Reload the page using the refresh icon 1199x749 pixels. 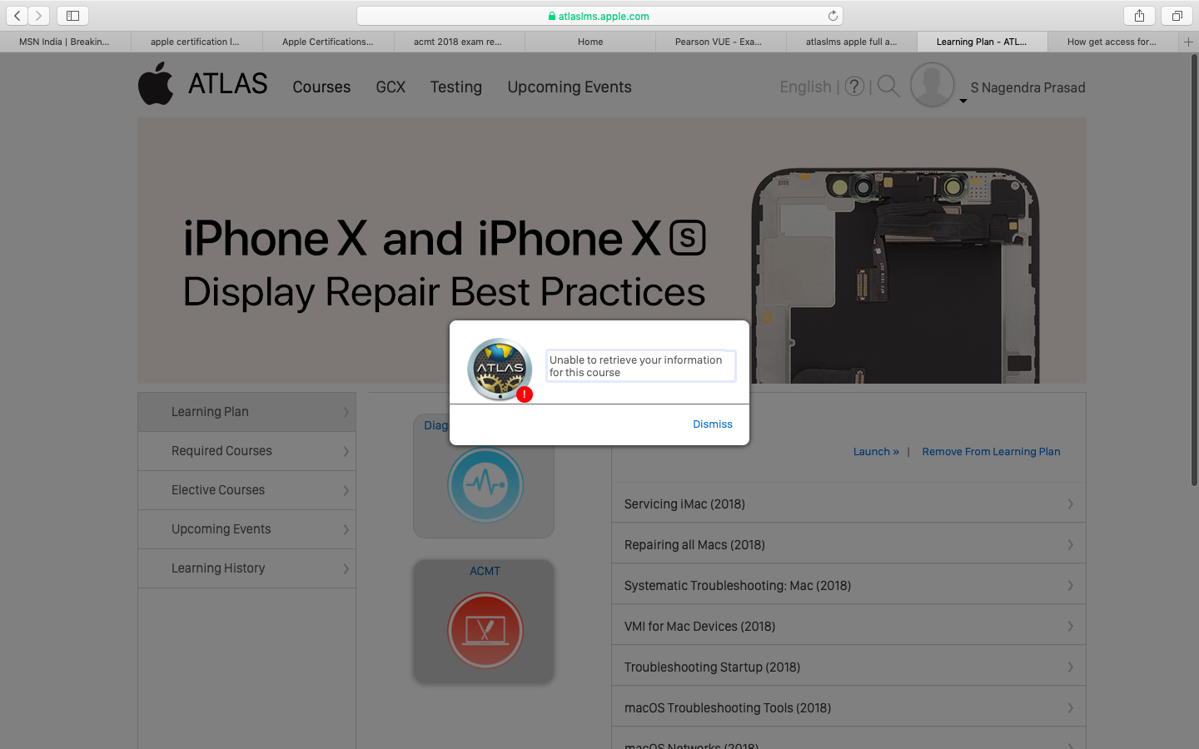833,16
